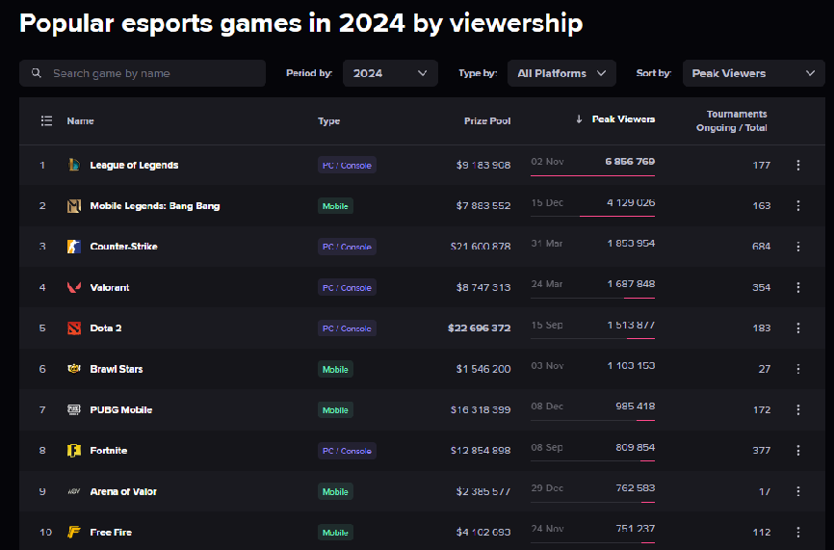Open the Brawl Stars game link
The width and height of the screenshot is (834, 550).
tap(117, 369)
